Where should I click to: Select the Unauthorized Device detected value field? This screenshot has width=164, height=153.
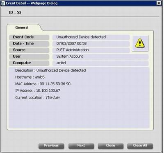point(91,37)
